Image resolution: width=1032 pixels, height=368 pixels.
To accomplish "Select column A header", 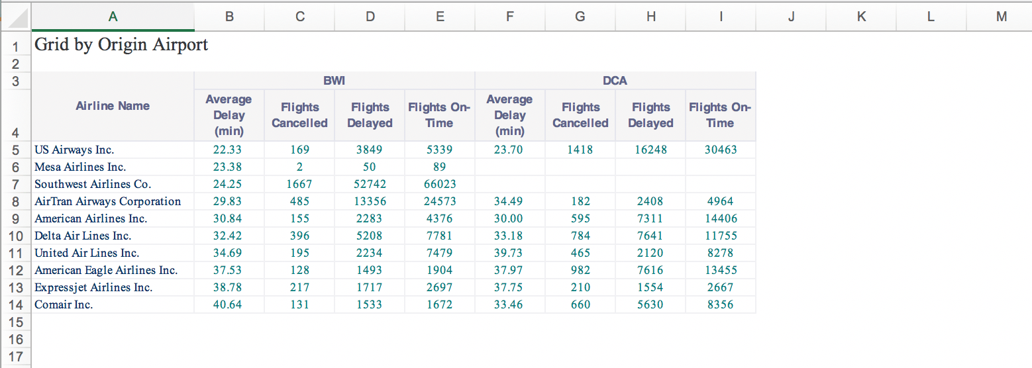I will [x=113, y=17].
